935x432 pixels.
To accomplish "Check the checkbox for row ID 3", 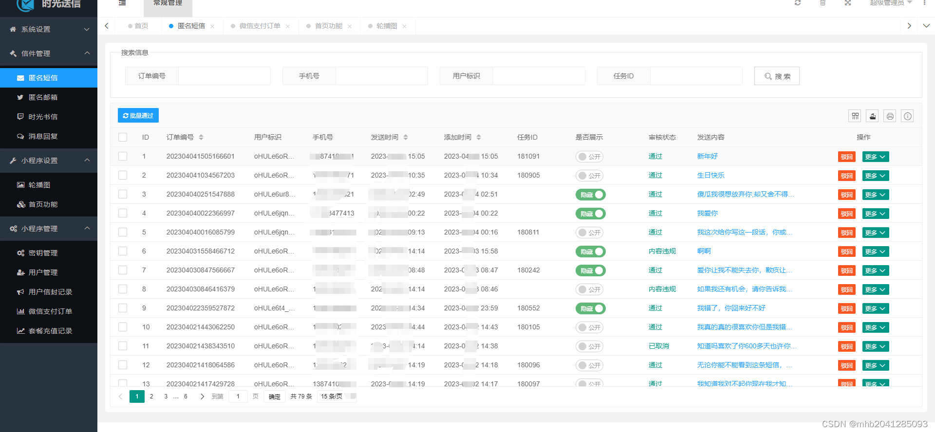I will (x=123, y=194).
